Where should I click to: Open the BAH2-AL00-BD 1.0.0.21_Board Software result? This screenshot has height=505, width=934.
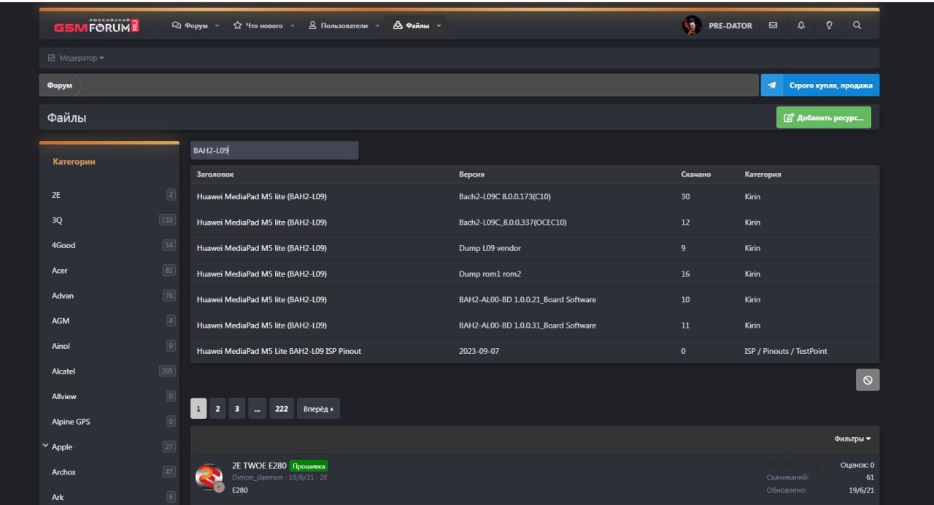535,299
